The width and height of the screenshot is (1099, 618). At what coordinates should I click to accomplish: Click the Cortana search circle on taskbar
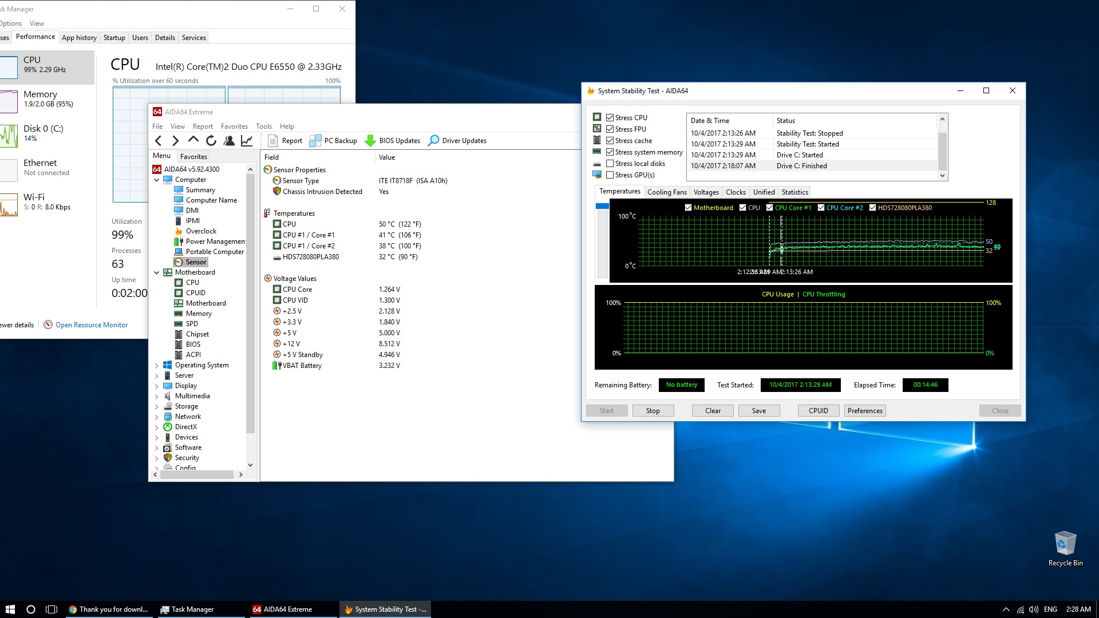coord(31,609)
